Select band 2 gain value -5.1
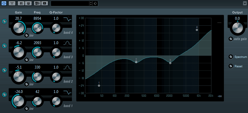Image resolution: width=248 pixels, height=113 pixels. [x=18, y=67]
